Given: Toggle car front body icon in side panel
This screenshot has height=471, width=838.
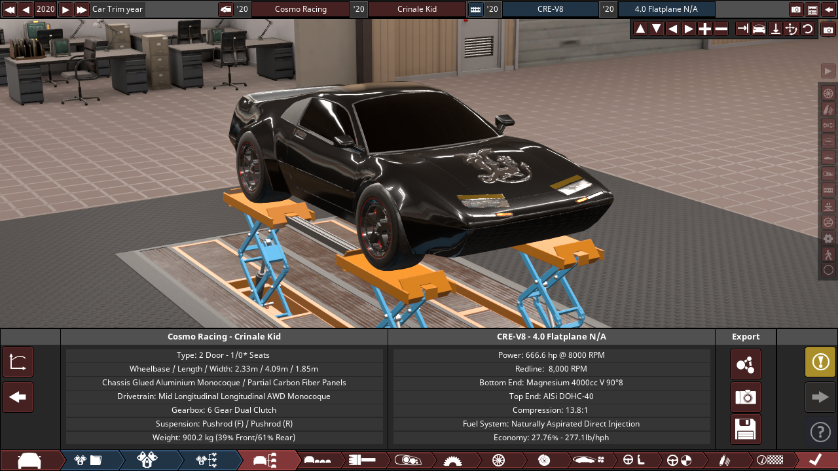Looking at the screenshot, I should [x=828, y=141].
